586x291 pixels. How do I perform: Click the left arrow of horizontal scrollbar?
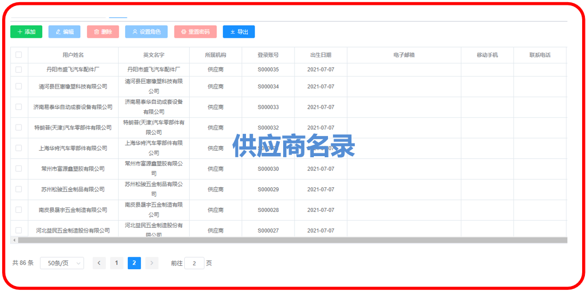coord(14,240)
